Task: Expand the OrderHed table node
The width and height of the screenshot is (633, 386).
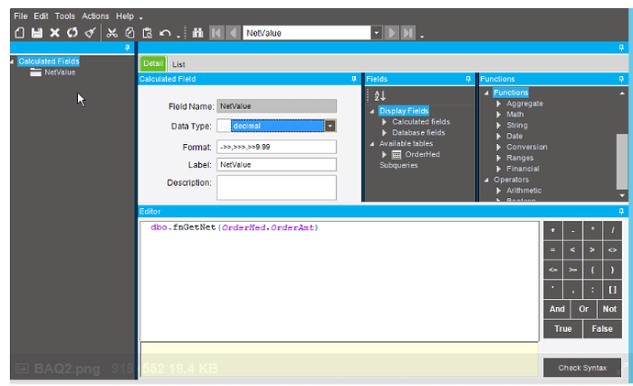Action: pyautogui.click(x=384, y=154)
